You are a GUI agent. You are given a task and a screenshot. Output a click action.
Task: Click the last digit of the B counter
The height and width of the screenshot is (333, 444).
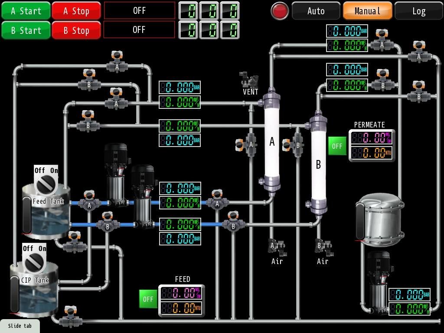[230, 30]
